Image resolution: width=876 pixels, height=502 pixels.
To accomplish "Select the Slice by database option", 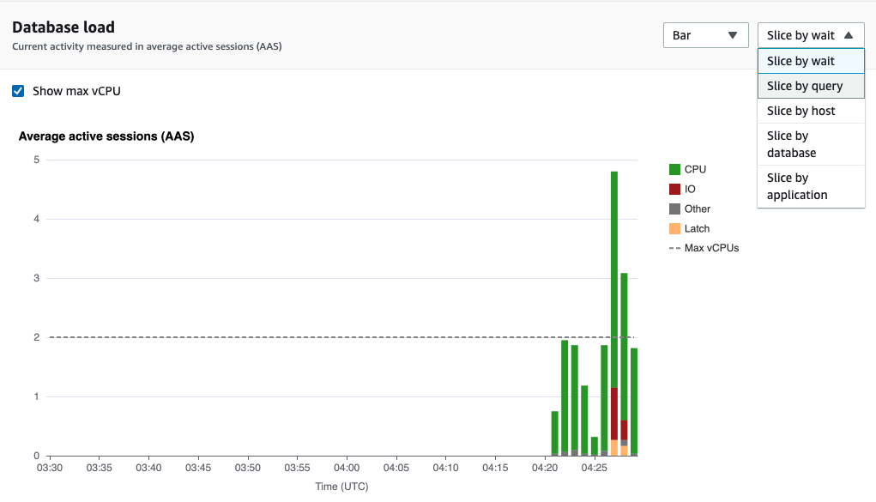I will pyautogui.click(x=810, y=143).
